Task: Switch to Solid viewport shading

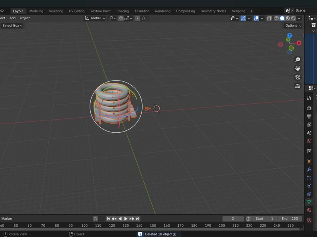Action: [282, 18]
